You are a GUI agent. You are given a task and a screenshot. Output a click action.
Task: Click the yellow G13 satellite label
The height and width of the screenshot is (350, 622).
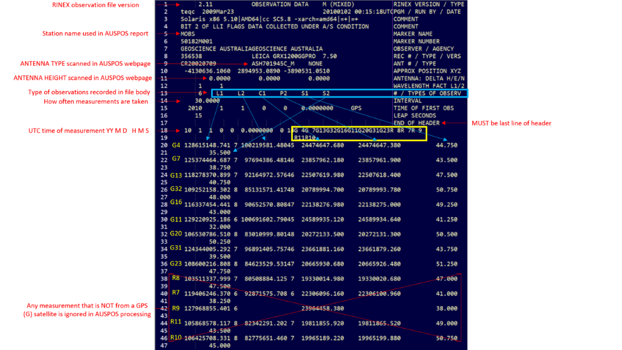point(176,175)
